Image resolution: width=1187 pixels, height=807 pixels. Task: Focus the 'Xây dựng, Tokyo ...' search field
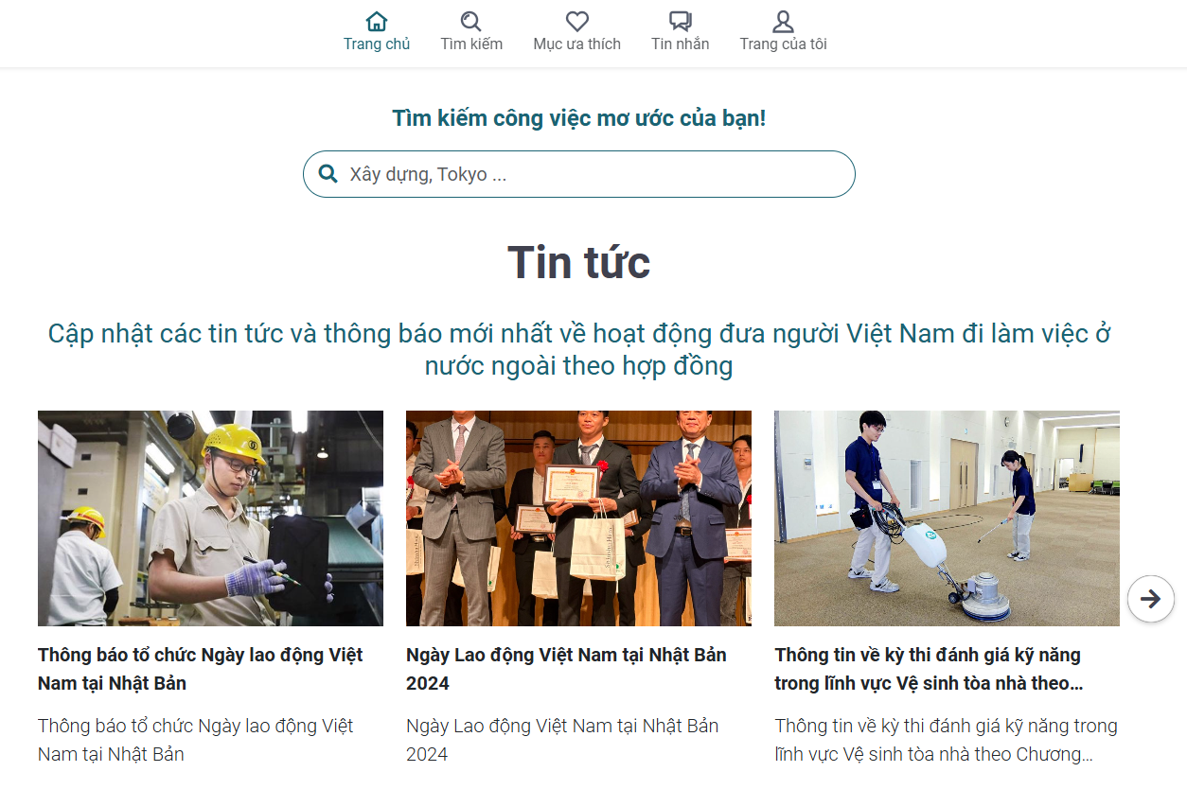579,174
